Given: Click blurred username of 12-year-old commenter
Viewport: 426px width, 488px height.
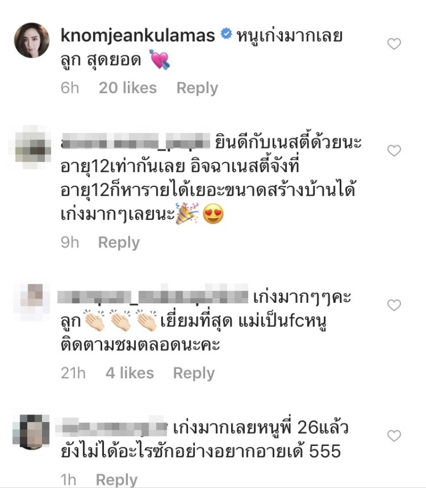Looking at the screenshot, I should click(135, 142).
